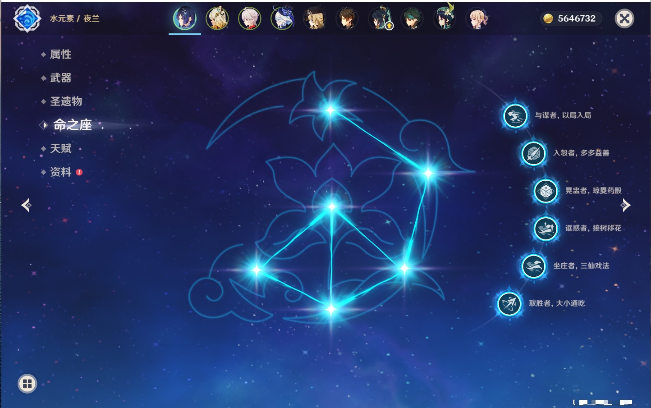Select Yelan's highlighted avatar in the character bar
651x408 pixels.
pyautogui.click(x=185, y=18)
